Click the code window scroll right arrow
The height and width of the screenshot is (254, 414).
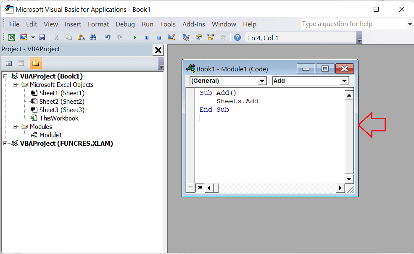click(x=340, y=188)
